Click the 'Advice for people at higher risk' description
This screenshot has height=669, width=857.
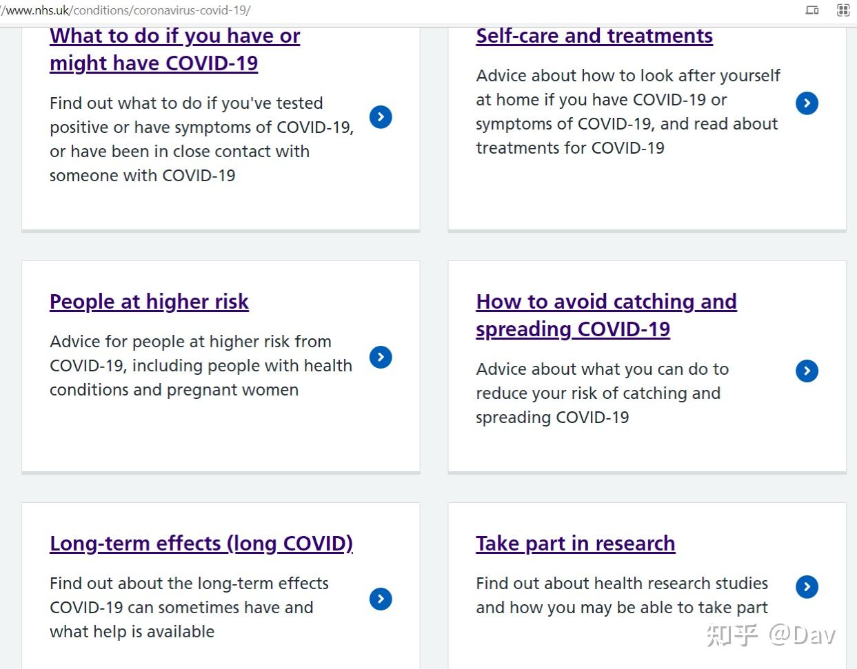(201, 365)
